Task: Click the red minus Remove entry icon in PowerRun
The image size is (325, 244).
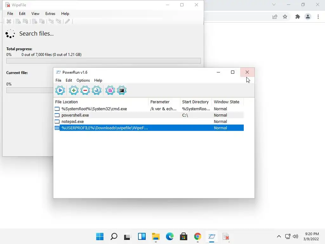Action: (85, 91)
